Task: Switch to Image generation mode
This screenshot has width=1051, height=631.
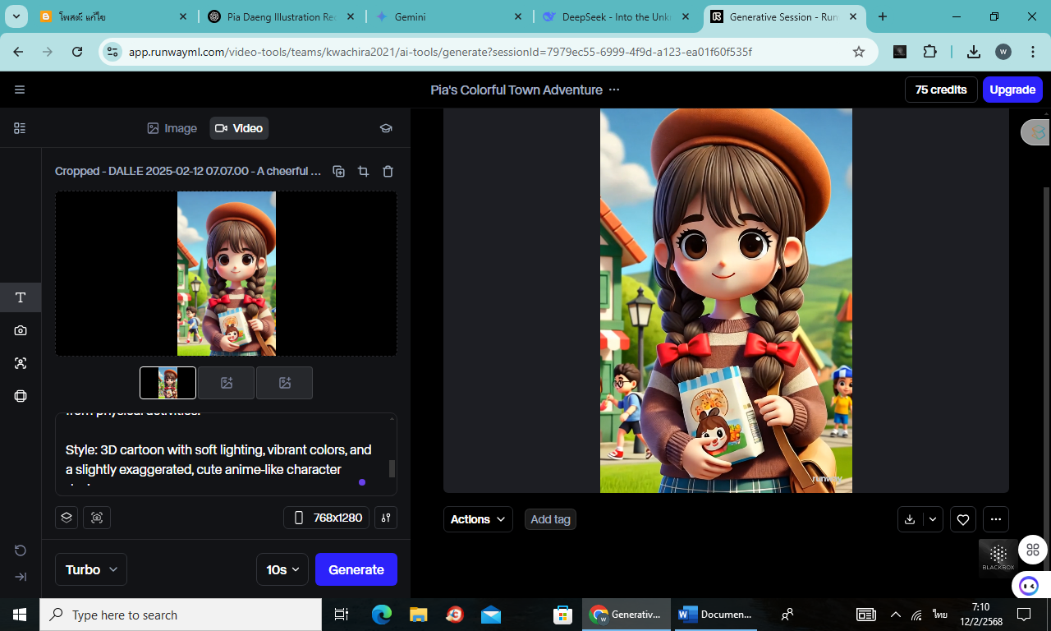Action: [172, 128]
